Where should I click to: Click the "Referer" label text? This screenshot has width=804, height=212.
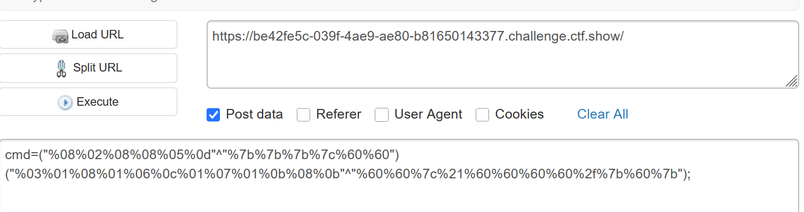click(338, 114)
